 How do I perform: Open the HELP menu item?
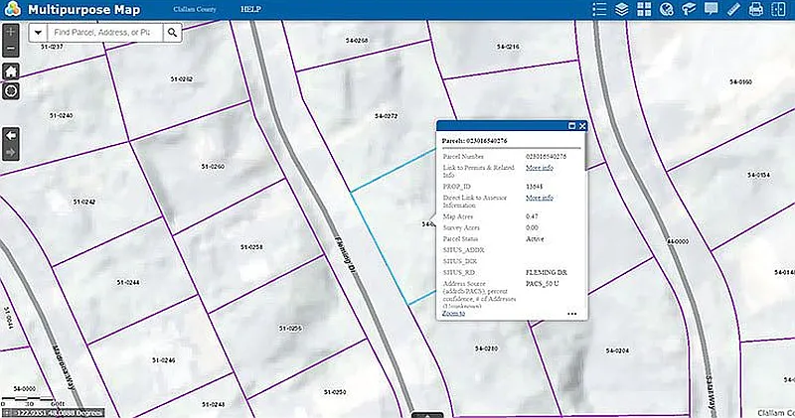pos(250,9)
